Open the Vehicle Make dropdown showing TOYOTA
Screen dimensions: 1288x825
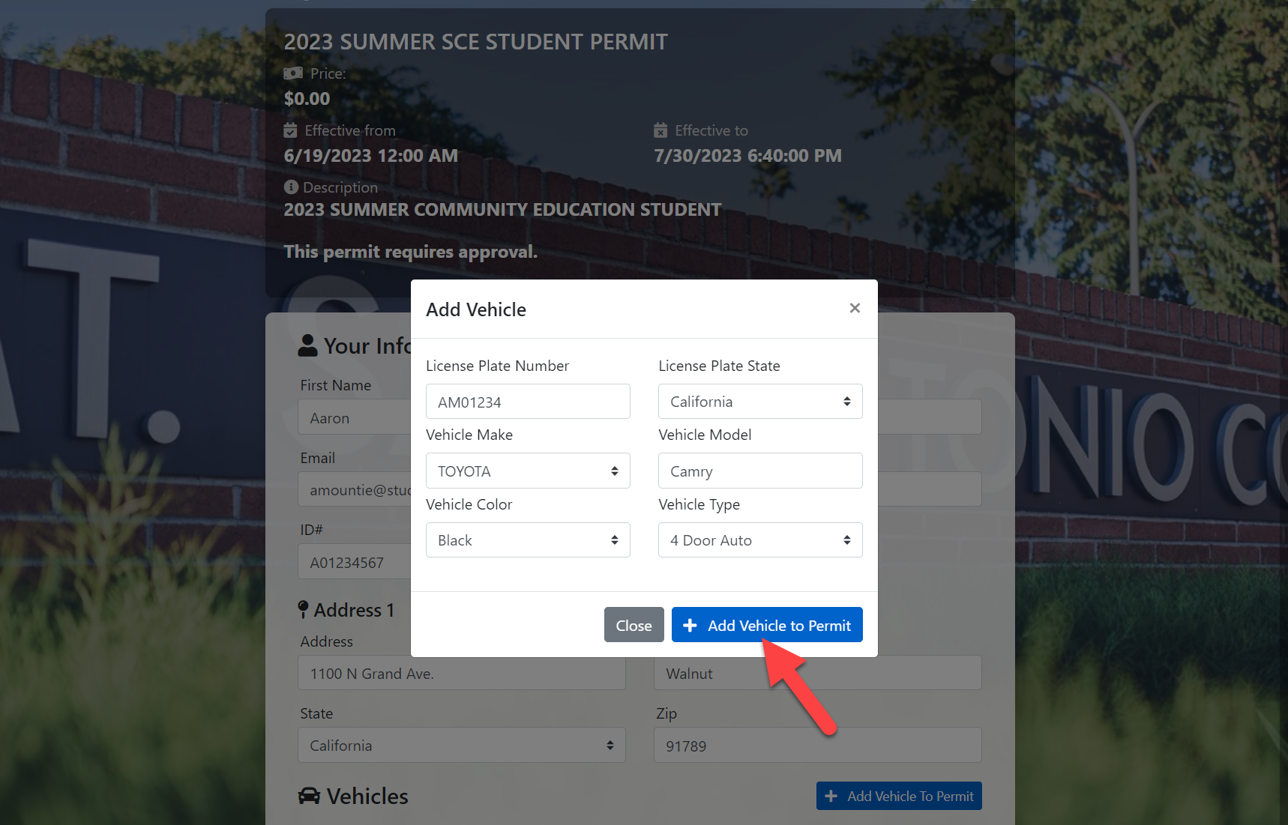(x=528, y=471)
